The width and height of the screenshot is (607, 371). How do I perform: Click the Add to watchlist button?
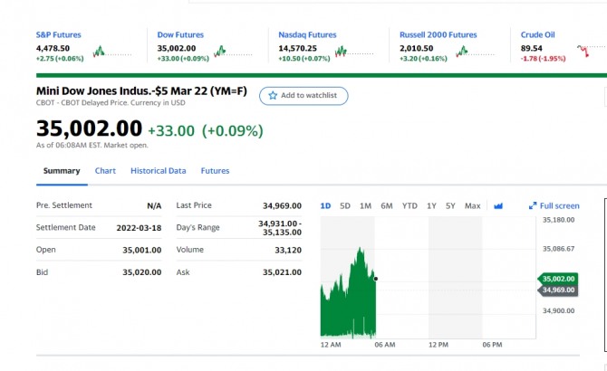click(x=303, y=95)
